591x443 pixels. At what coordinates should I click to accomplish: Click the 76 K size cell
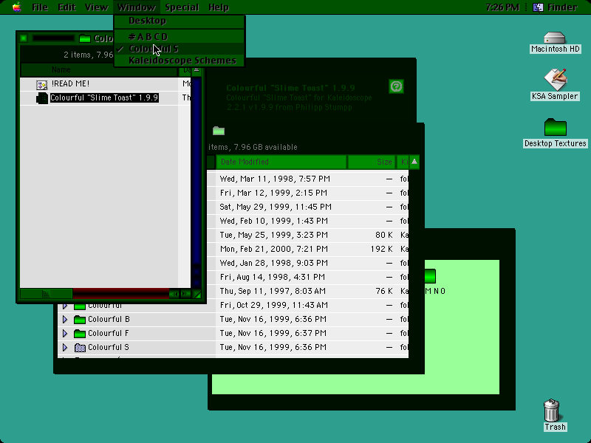(x=384, y=291)
